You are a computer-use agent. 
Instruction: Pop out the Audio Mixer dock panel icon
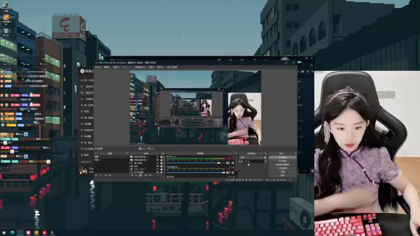(x=236, y=153)
